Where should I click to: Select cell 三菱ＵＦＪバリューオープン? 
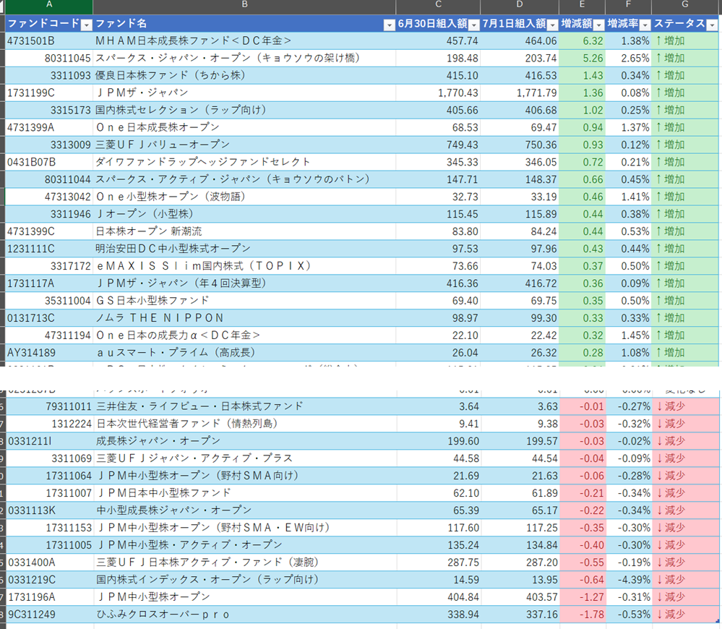(244, 145)
